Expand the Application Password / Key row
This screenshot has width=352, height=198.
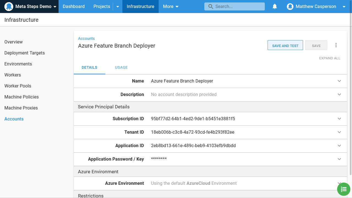(x=339, y=159)
